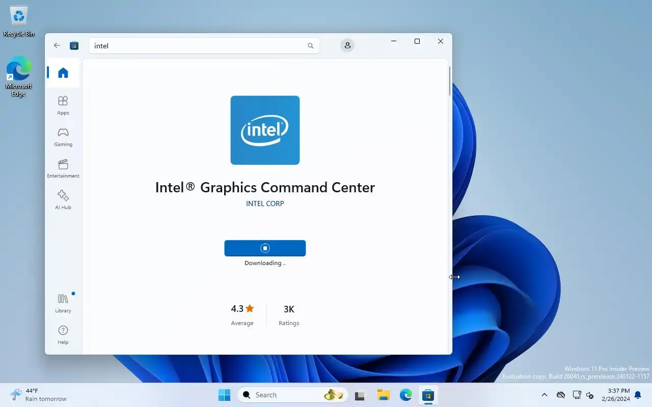Image resolution: width=652 pixels, height=407 pixels.
Task: Go back with the Store back arrow
Action: click(57, 45)
